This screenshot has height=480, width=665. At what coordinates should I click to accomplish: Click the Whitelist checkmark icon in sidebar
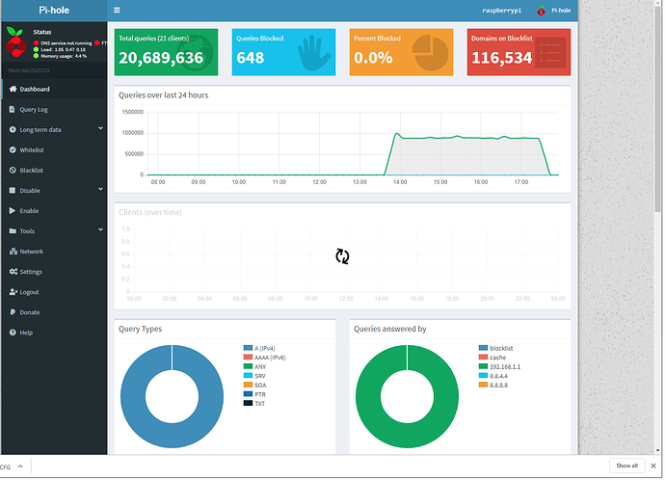13,150
